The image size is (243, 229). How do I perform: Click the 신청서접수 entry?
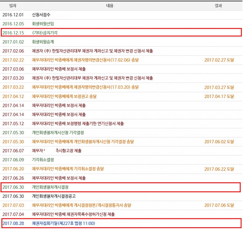pyautogui.click(x=41, y=15)
